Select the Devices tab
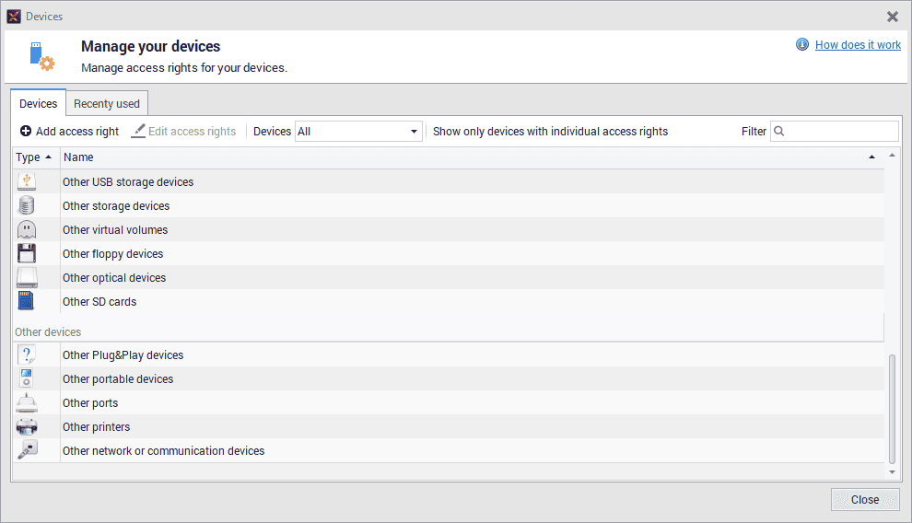 click(39, 104)
